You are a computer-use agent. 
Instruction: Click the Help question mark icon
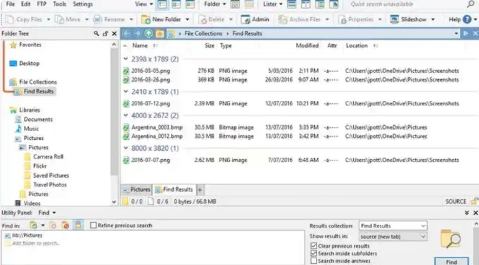467,19
